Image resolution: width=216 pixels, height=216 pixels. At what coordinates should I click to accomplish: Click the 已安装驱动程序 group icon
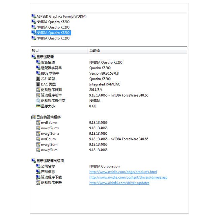pos(33,117)
